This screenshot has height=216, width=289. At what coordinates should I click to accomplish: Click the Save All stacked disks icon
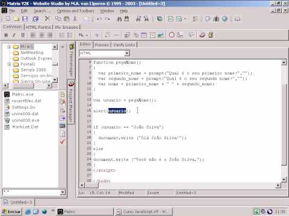[36, 19]
